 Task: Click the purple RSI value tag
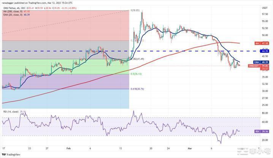coord(258,131)
